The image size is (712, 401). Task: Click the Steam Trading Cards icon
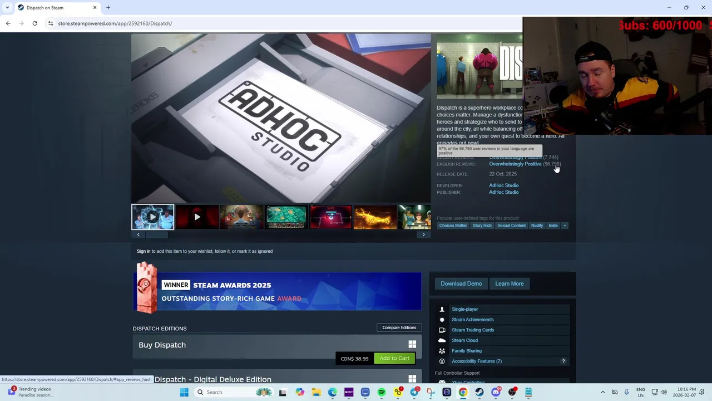(442, 330)
